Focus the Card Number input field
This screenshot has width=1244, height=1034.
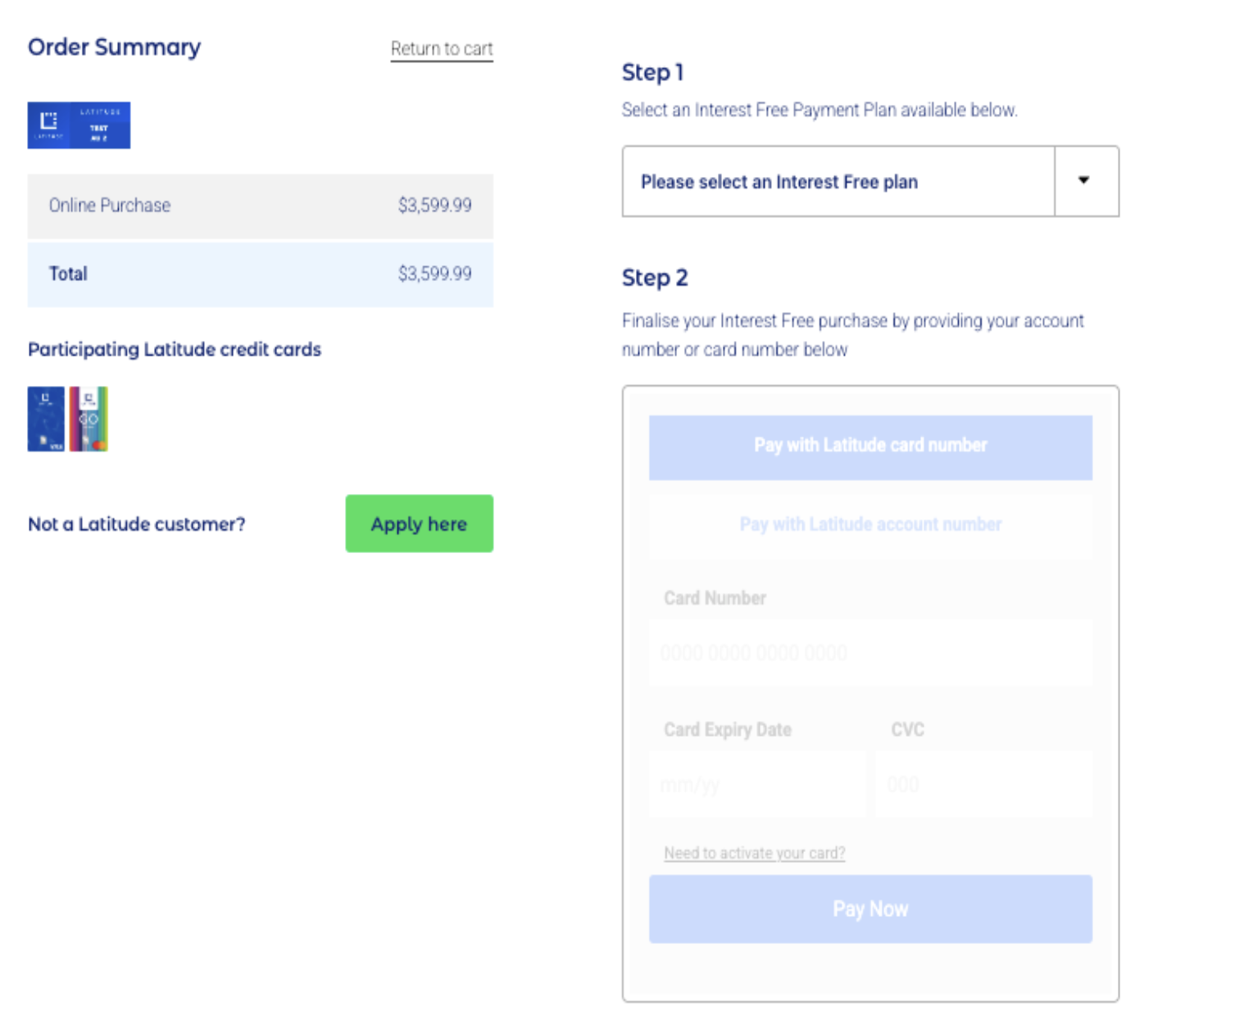(x=869, y=653)
